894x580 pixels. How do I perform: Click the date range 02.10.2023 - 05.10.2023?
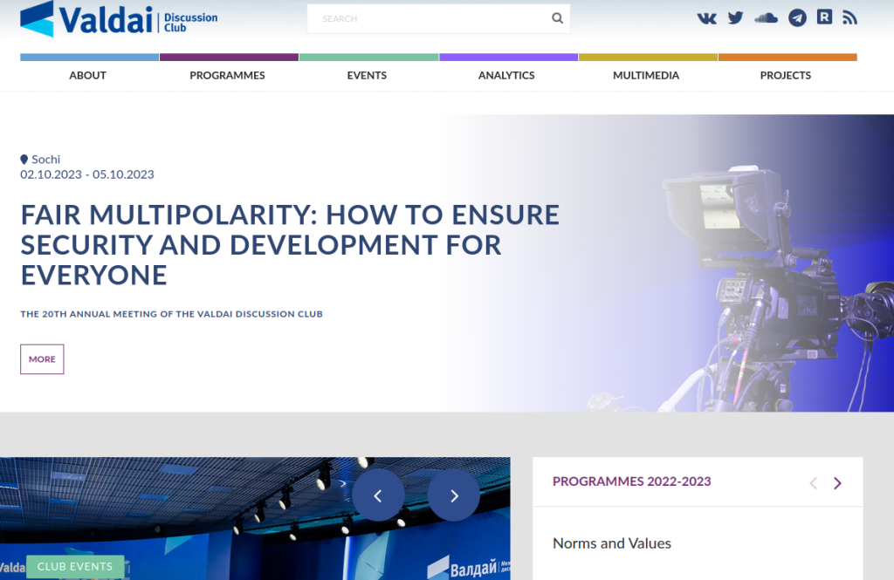coord(87,174)
